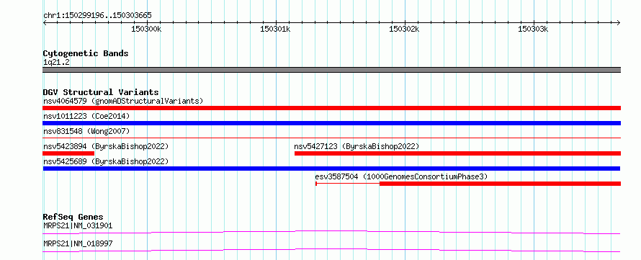The height and width of the screenshot is (260, 641).
Task: Click the nsv5423894 (ByrskaBishop2022) label
Action: [x=106, y=146]
